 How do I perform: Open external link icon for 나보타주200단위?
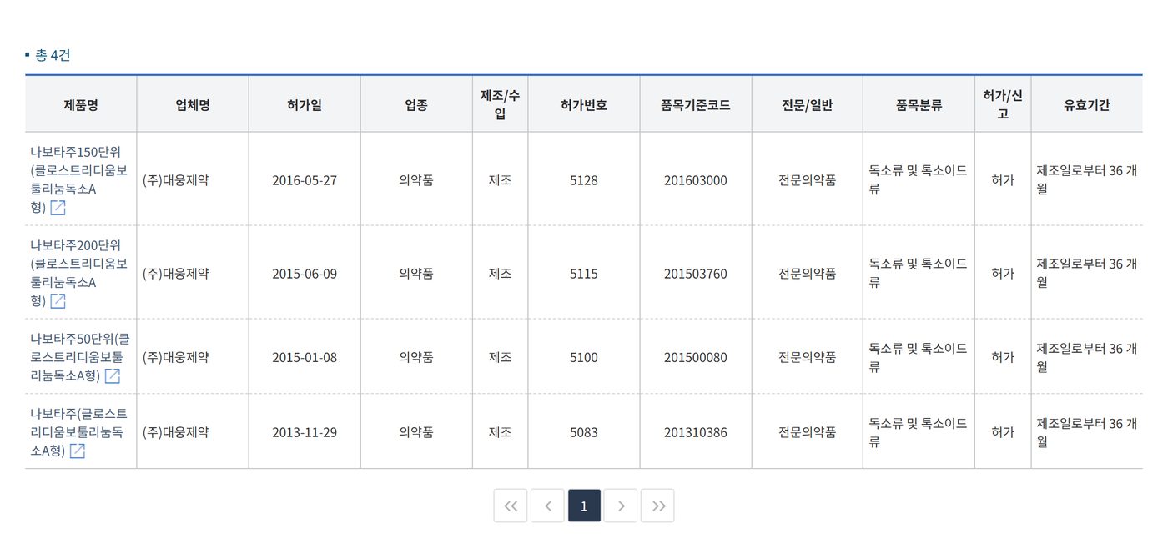pyautogui.click(x=58, y=301)
